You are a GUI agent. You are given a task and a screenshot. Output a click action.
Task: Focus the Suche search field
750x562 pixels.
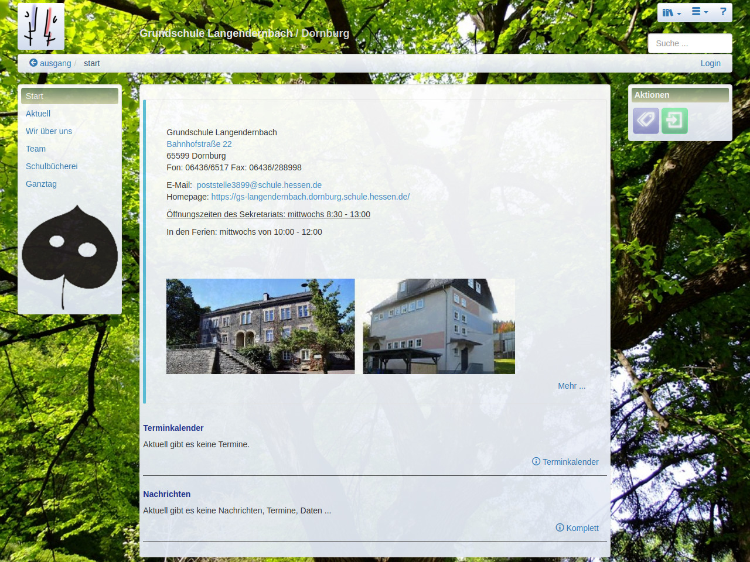(x=690, y=43)
